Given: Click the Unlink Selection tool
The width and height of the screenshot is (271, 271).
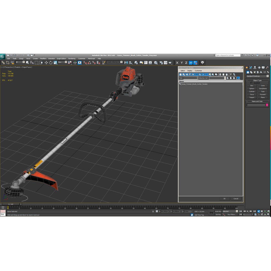Looking at the screenshot, I should (8, 62).
